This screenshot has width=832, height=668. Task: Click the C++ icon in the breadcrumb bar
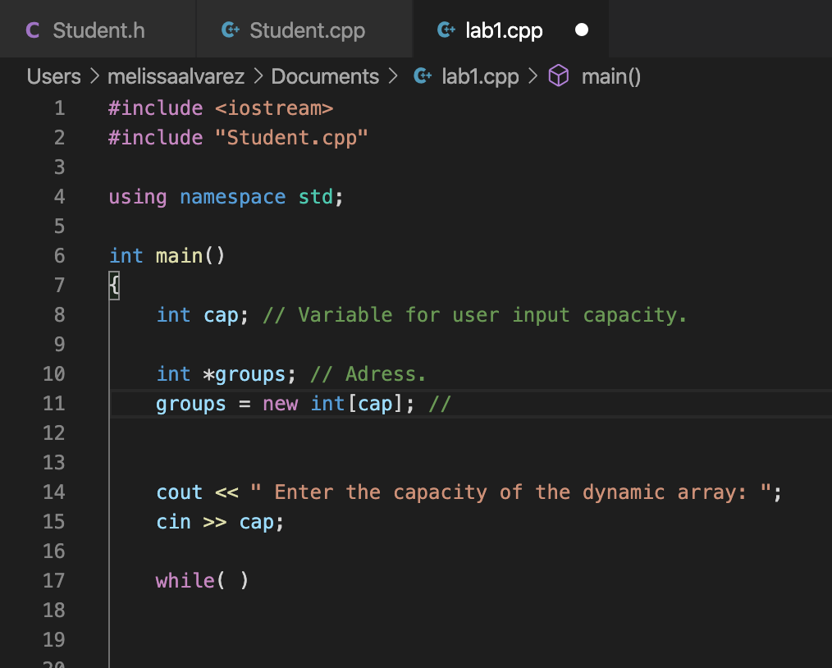click(x=422, y=75)
